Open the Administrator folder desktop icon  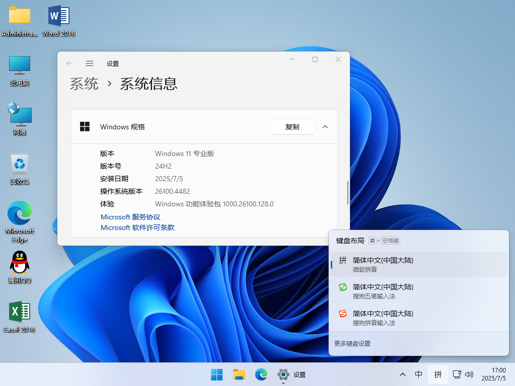(x=19, y=21)
